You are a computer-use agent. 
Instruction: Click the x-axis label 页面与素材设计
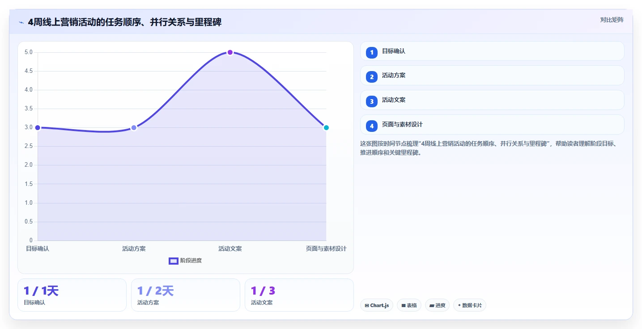pyautogui.click(x=326, y=249)
